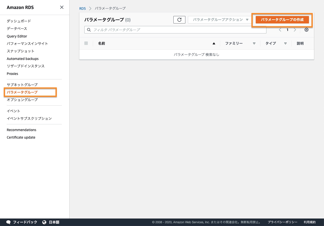The height and width of the screenshot is (226, 324).
Task: Click パラメータグループの作成 button
Action: pyautogui.click(x=282, y=20)
